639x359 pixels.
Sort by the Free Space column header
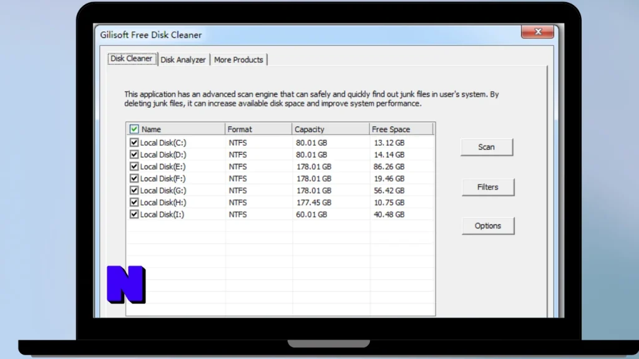[401, 129]
